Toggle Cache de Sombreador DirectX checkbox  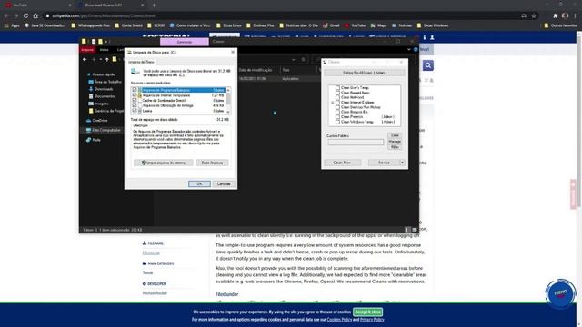(135, 101)
